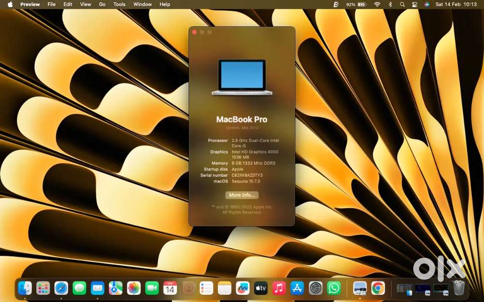
Task: Open the date and time notification panel
Action: (x=456, y=4)
